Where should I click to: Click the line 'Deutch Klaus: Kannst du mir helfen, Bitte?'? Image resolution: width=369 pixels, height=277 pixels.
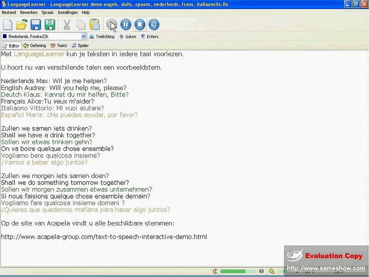point(65,95)
